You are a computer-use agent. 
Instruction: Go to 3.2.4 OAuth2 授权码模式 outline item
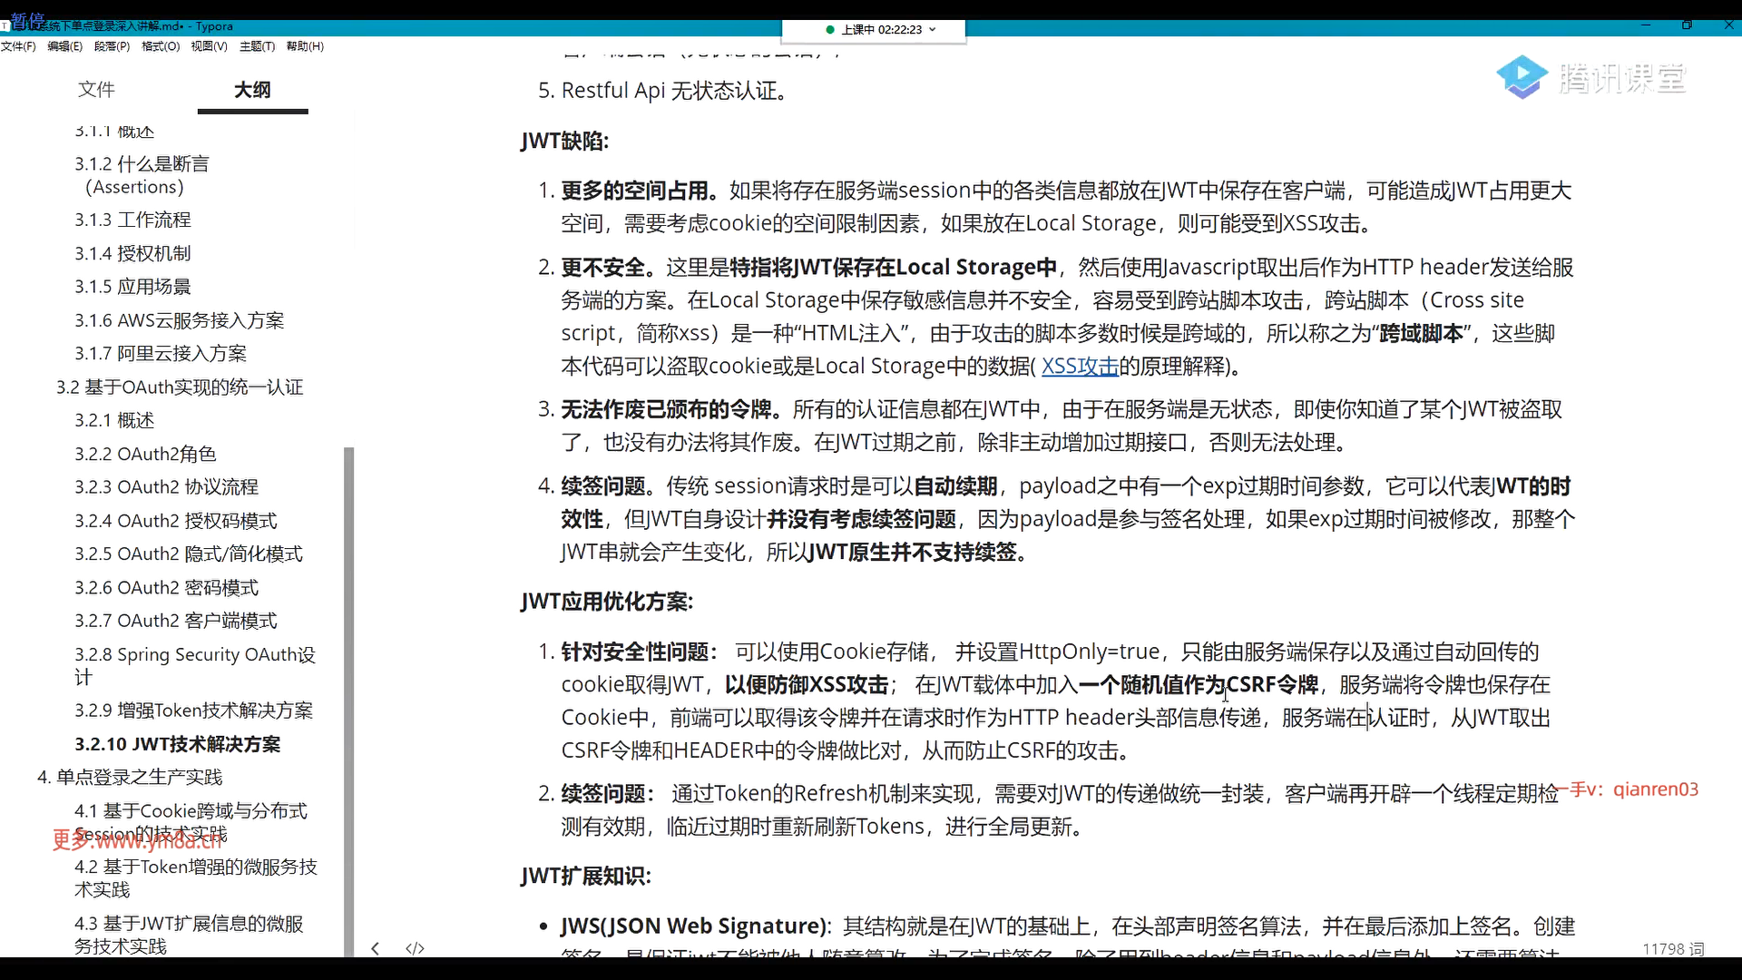tap(176, 521)
